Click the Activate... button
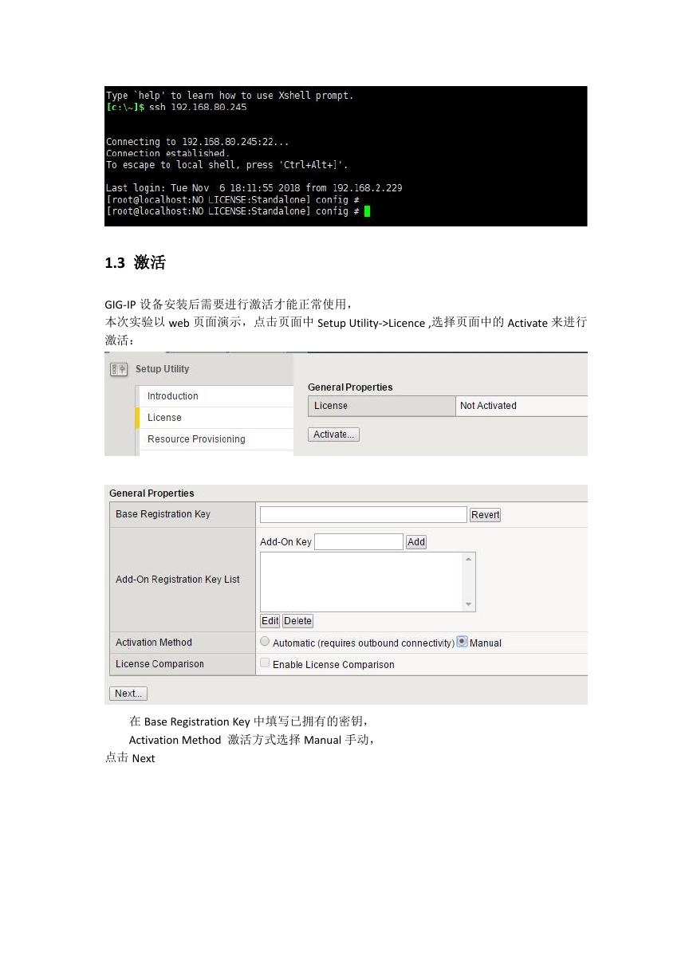This screenshot has width=693, height=979. (333, 434)
